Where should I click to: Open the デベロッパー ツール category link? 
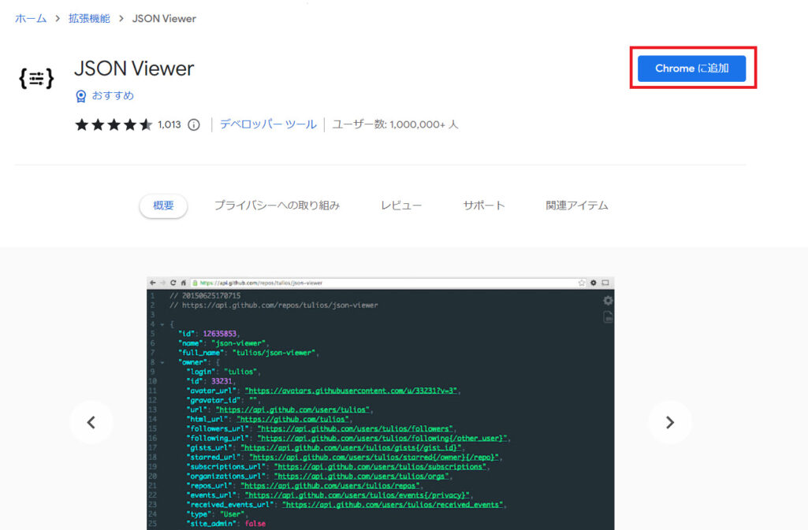point(268,124)
